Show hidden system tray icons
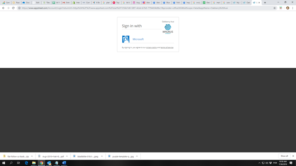Screen dimensions: 296x166 (x=259, y=163)
